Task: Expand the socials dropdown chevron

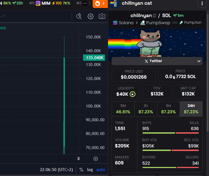Action: 199,61
